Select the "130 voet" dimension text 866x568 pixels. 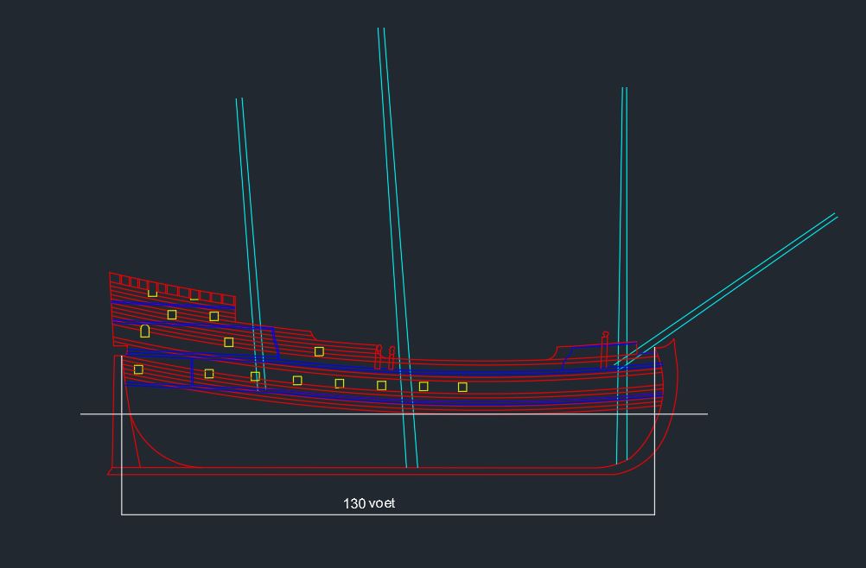click(369, 503)
